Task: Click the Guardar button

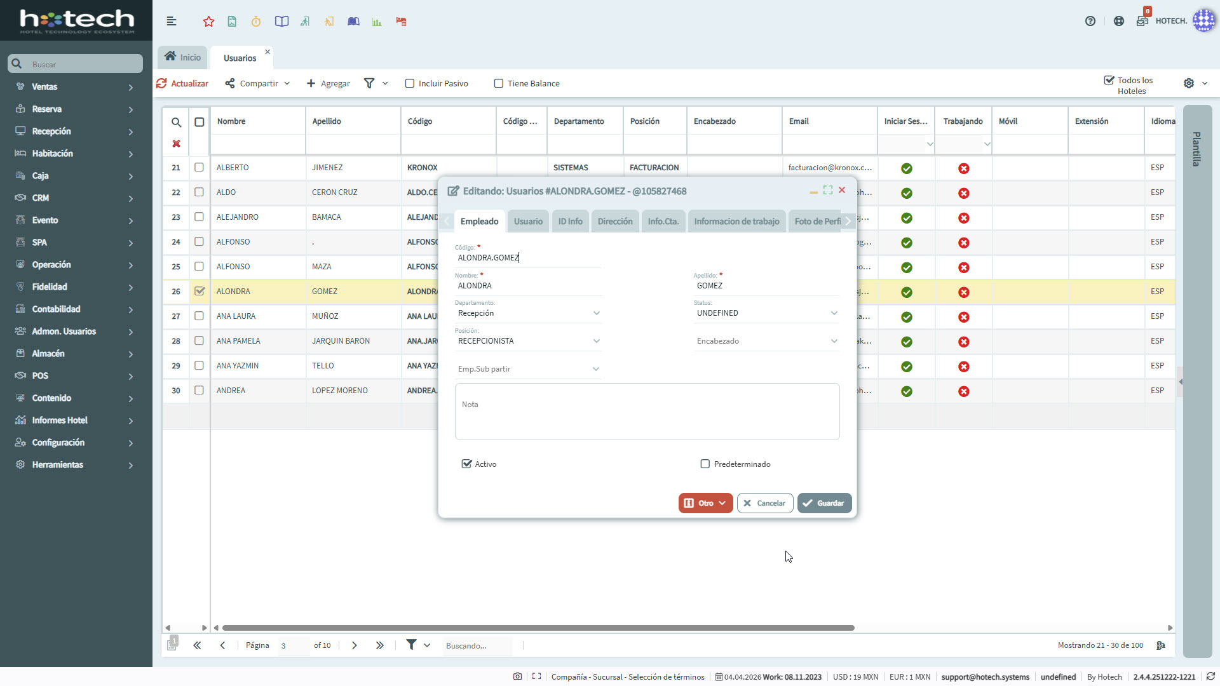Action: [x=824, y=503]
